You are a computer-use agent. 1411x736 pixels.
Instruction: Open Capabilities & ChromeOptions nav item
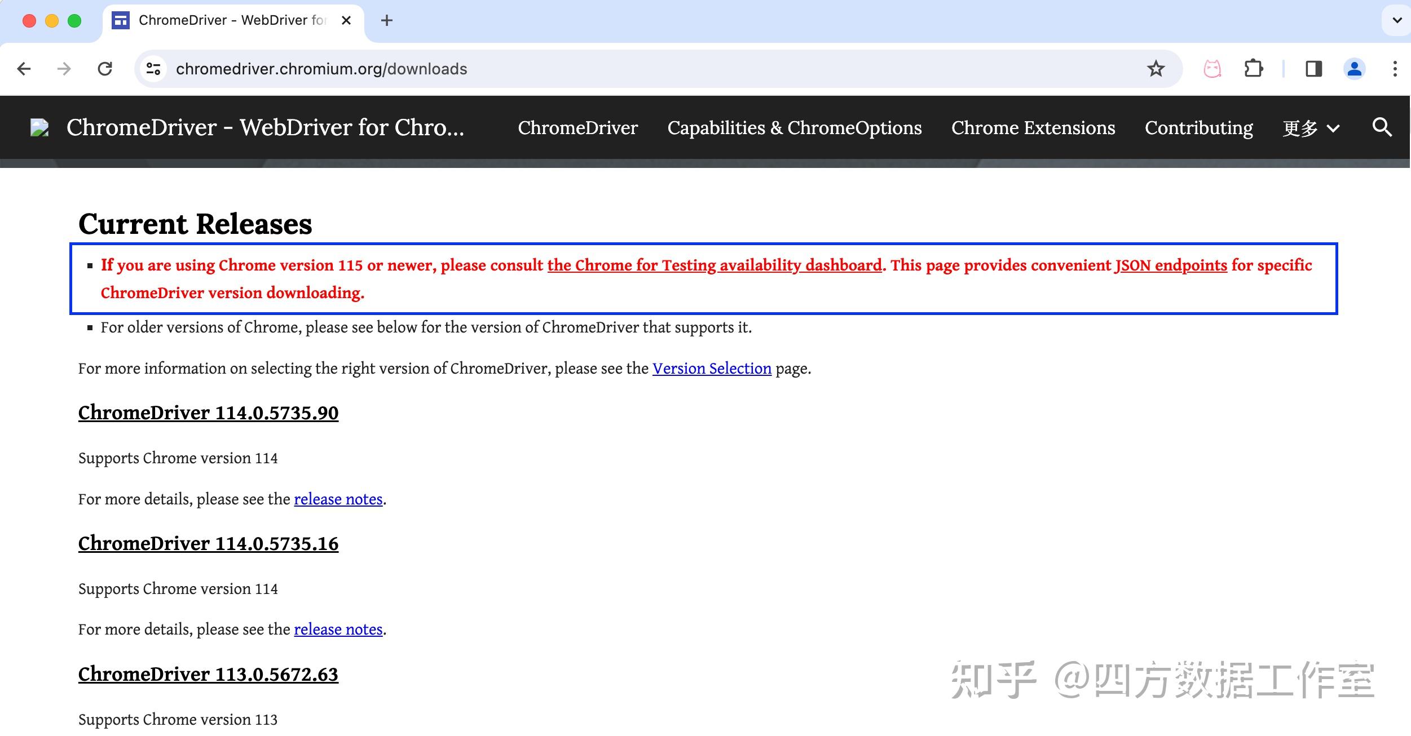794,127
